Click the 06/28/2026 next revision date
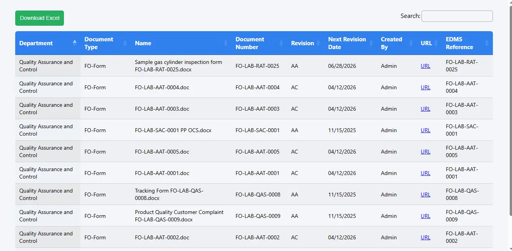Screen dimensions: 512x251 click(x=342, y=66)
